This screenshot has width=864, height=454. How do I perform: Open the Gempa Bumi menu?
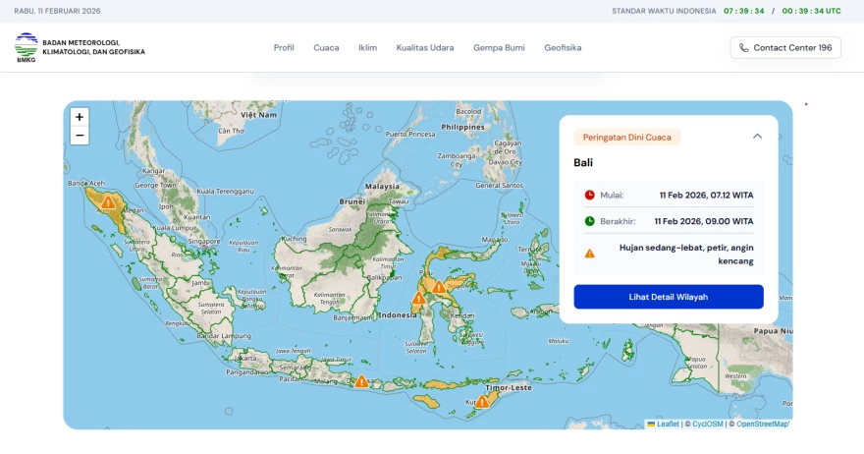coord(499,48)
